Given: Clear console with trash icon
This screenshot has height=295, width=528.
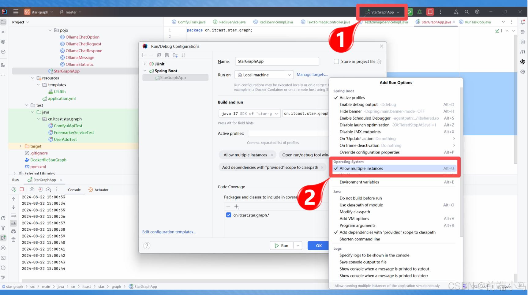Looking at the screenshot, I should click(13, 240).
